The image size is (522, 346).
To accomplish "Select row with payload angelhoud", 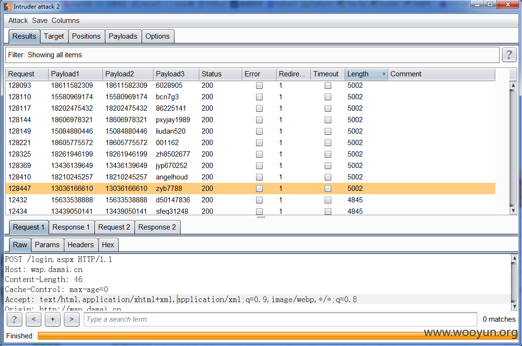I will 250,177.
